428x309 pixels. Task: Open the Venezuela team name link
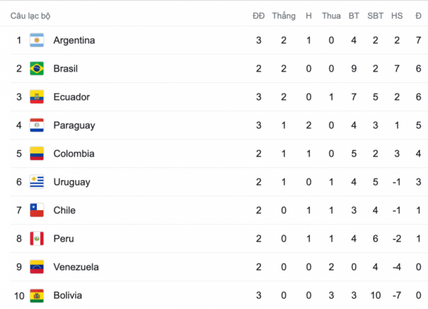[76, 267]
